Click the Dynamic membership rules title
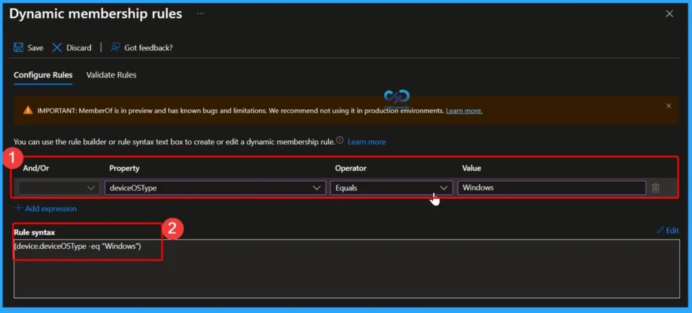Screen dimensions: 692x313 (x=96, y=13)
